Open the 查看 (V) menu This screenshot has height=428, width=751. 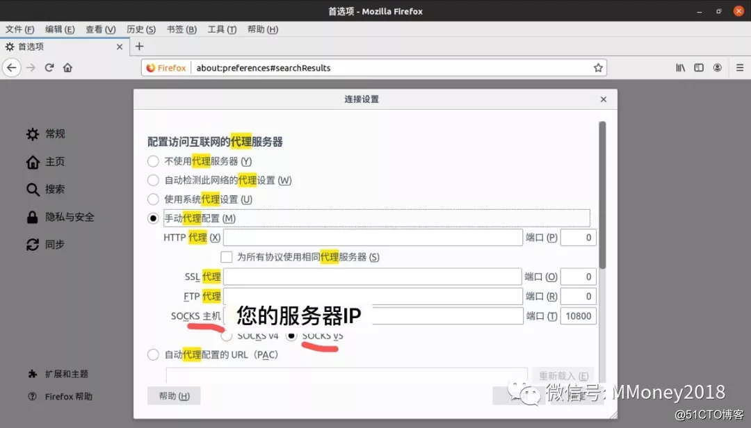(101, 29)
